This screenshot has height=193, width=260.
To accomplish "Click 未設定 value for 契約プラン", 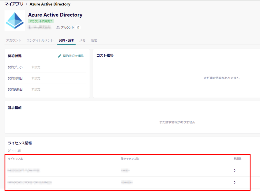I will coord(36,67).
